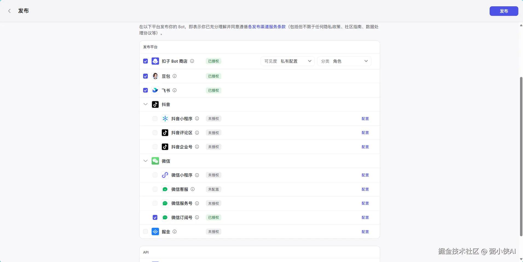The width and height of the screenshot is (523, 262).
Task: Click 配置 for 掘金
Action: [x=365, y=232]
